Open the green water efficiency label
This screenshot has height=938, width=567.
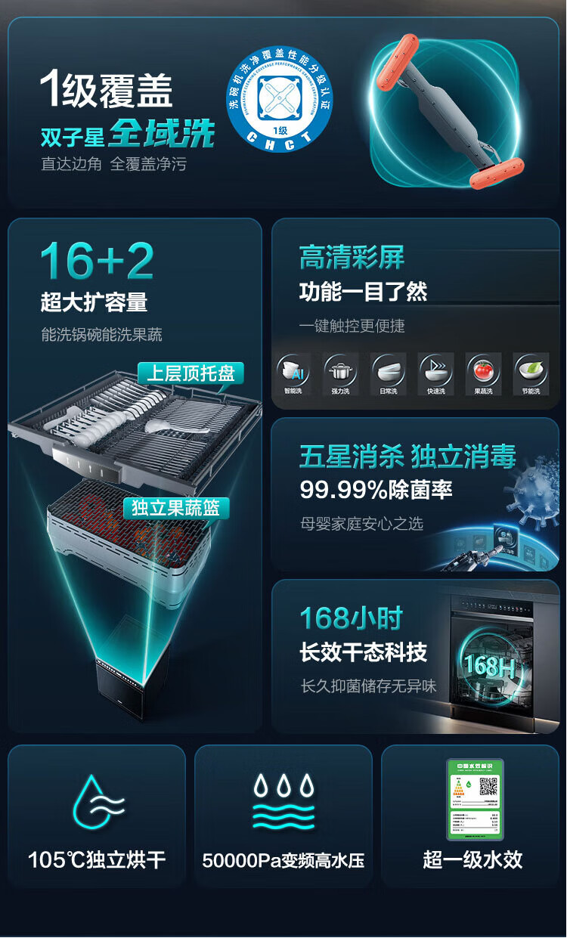click(x=475, y=799)
